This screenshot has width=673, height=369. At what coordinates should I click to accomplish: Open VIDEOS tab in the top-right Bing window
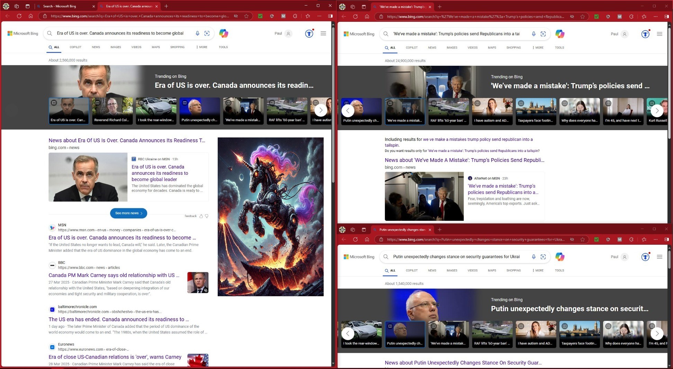tap(473, 48)
